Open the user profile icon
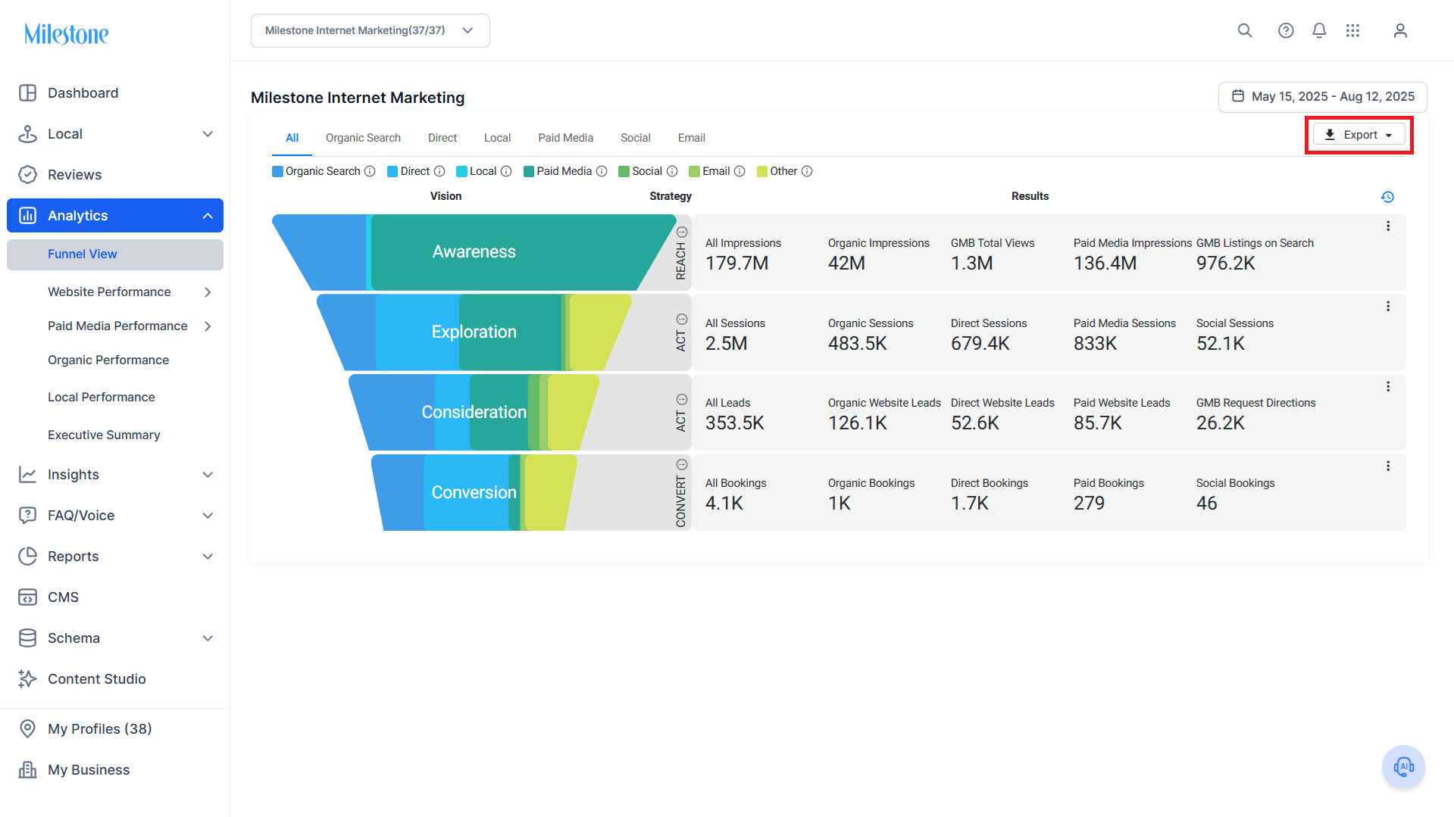 tap(1400, 30)
